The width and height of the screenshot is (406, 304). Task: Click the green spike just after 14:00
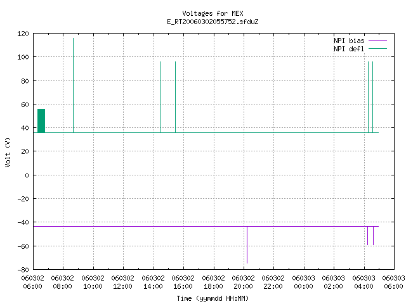(x=160, y=97)
